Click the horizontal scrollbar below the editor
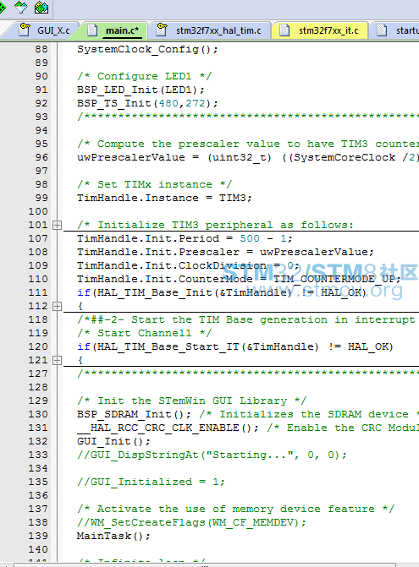The width and height of the screenshot is (419, 567). click(x=205, y=564)
